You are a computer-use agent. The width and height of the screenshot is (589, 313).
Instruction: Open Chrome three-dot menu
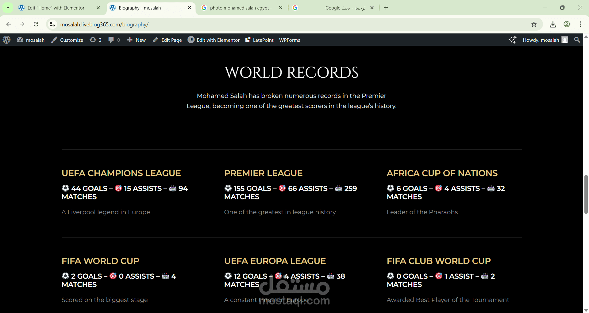click(x=580, y=24)
